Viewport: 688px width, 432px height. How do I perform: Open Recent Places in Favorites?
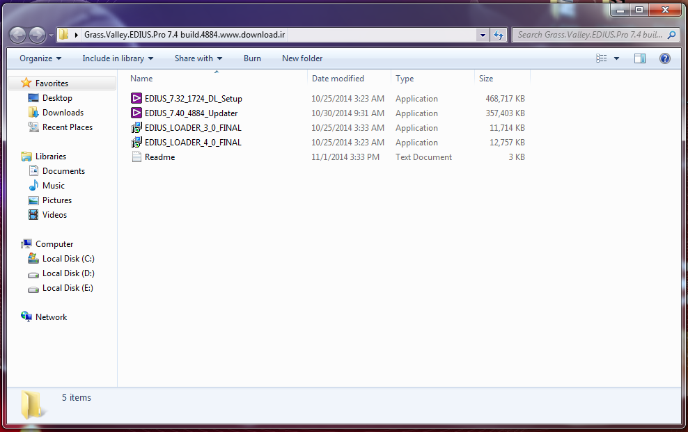pyautogui.click(x=68, y=127)
